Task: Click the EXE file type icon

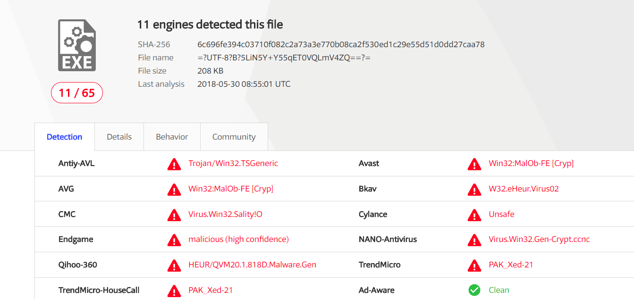Action: [77, 45]
